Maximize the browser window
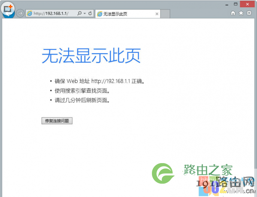Screen dimensions: 257x197 [236, 4]
